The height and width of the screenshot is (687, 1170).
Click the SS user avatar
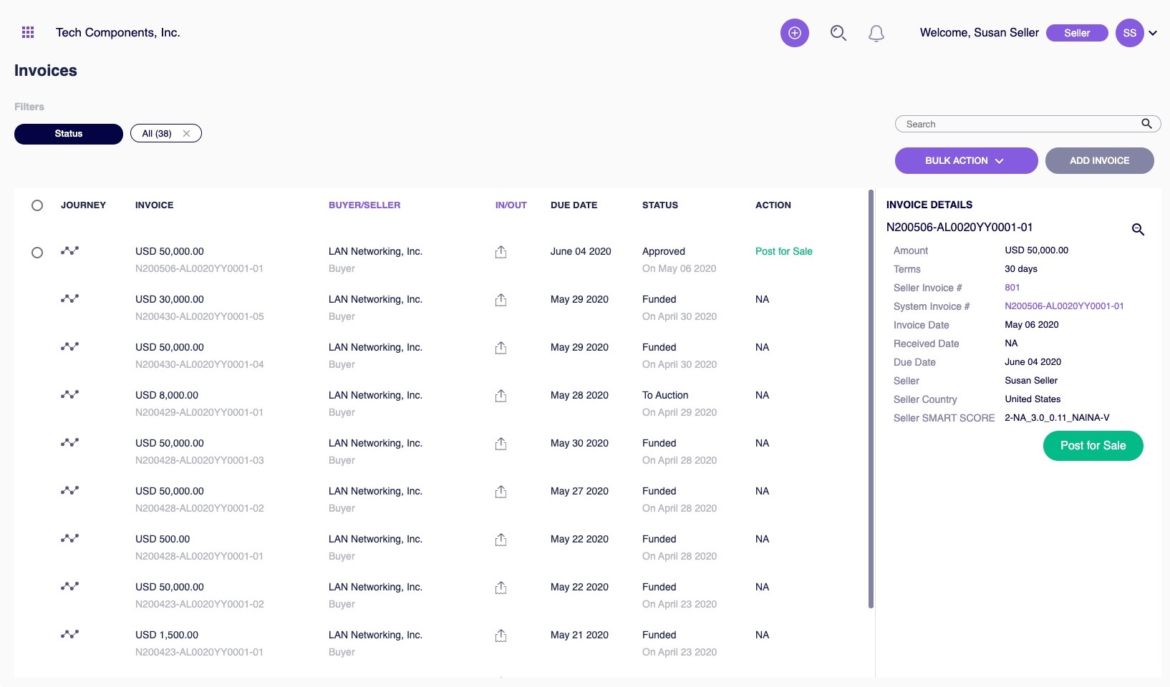pos(1129,33)
